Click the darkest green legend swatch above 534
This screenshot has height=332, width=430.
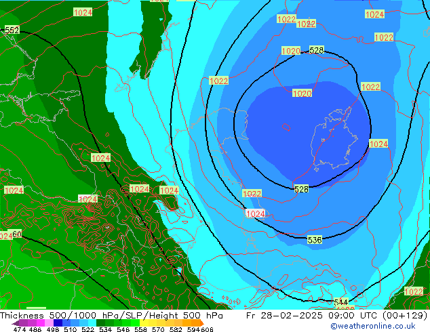pos(100,323)
